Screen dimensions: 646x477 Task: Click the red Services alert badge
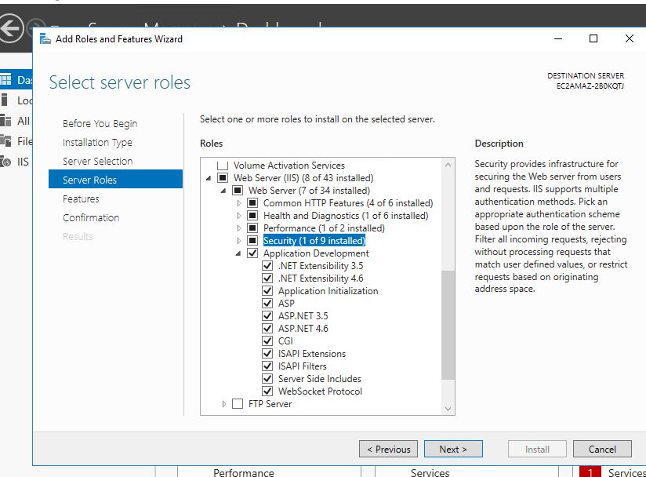(x=590, y=472)
